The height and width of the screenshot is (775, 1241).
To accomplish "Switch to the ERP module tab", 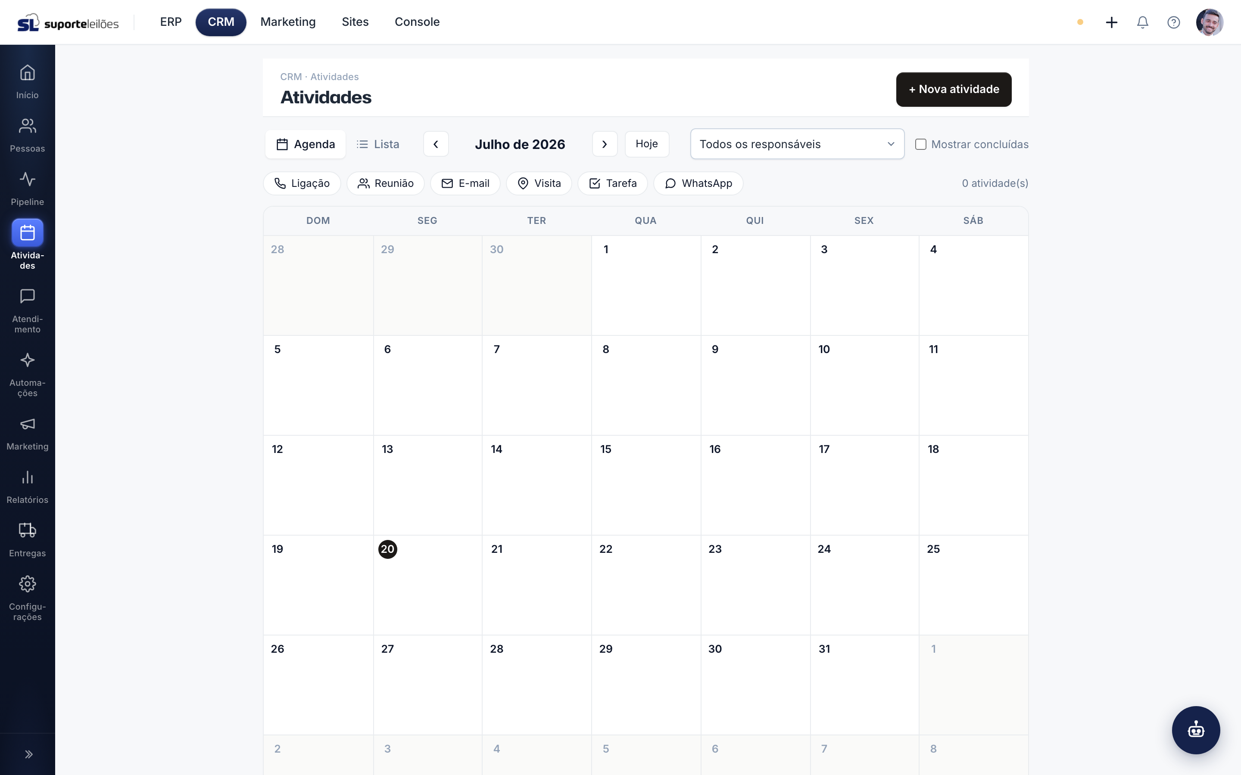I will click(171, 22).
